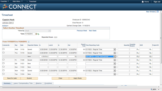Screen dimensions: 162x91
Task: Look up Shift for Mon 11/23
Action: (x=150, y=71)
